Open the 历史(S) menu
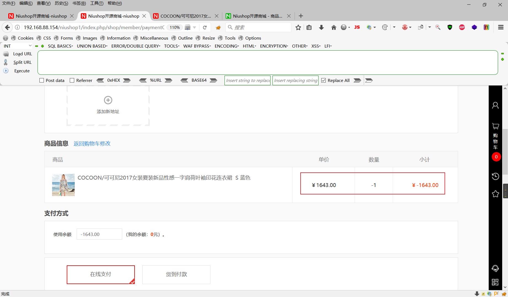 pos(61,3)
